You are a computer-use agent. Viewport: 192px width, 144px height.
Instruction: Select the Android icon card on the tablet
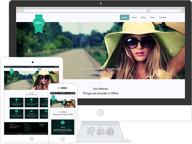pyautogui.click(x=17, y=102)
